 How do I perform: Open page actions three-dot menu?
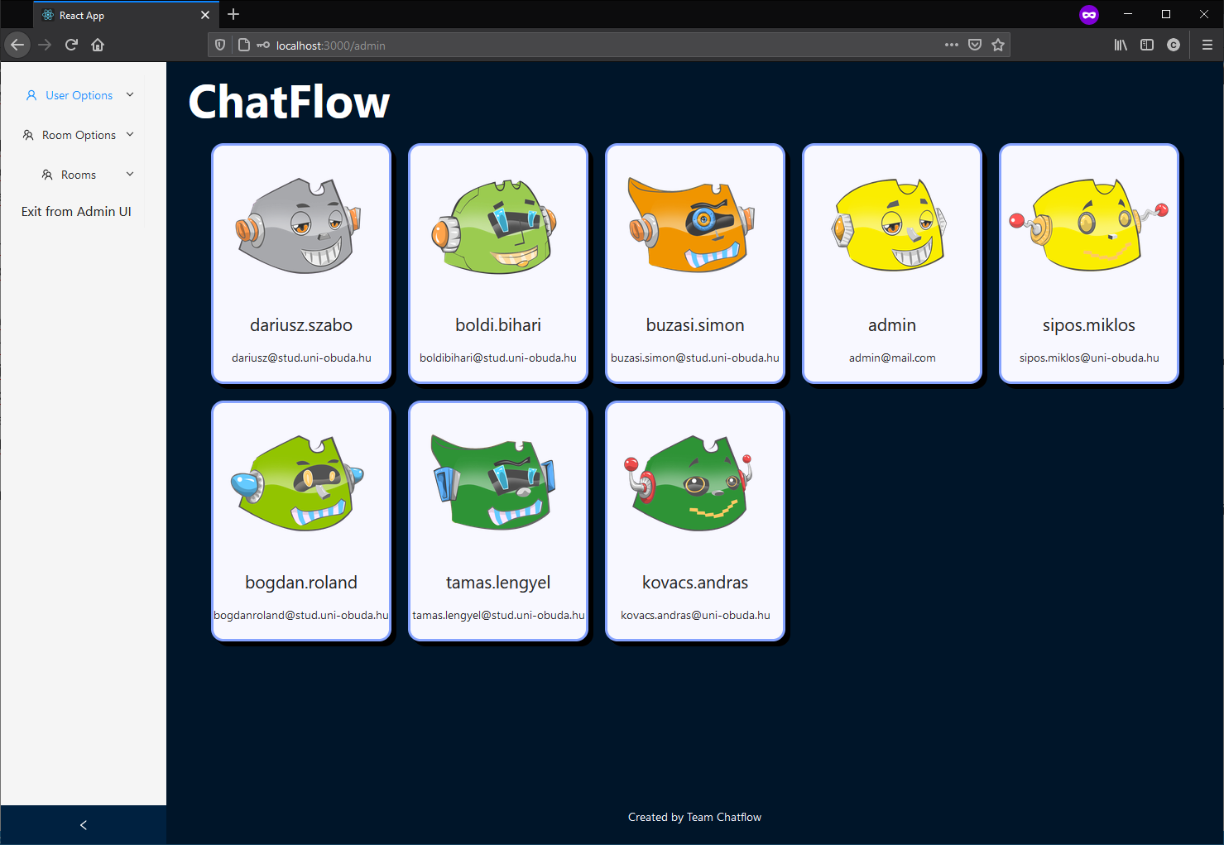point(952,45)
